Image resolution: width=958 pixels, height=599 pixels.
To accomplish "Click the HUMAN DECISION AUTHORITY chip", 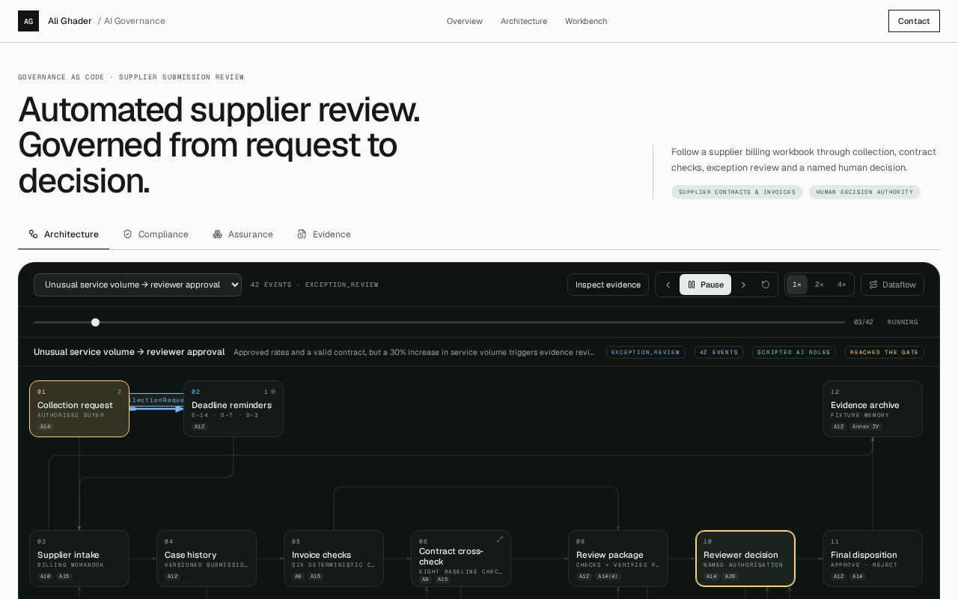I will [x=864, y=192].
